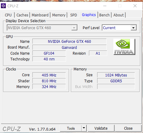The height and width of the screenshot is (133, 143).
Task: Click the 405 MHz core clock value
Action: point(49,75)
